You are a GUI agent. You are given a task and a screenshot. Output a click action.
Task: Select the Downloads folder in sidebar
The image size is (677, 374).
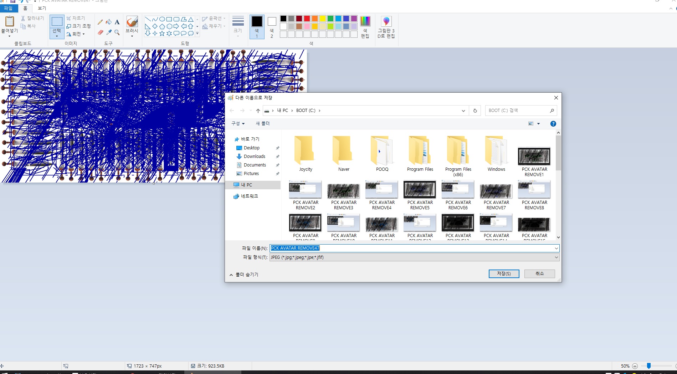click(255, 157)
